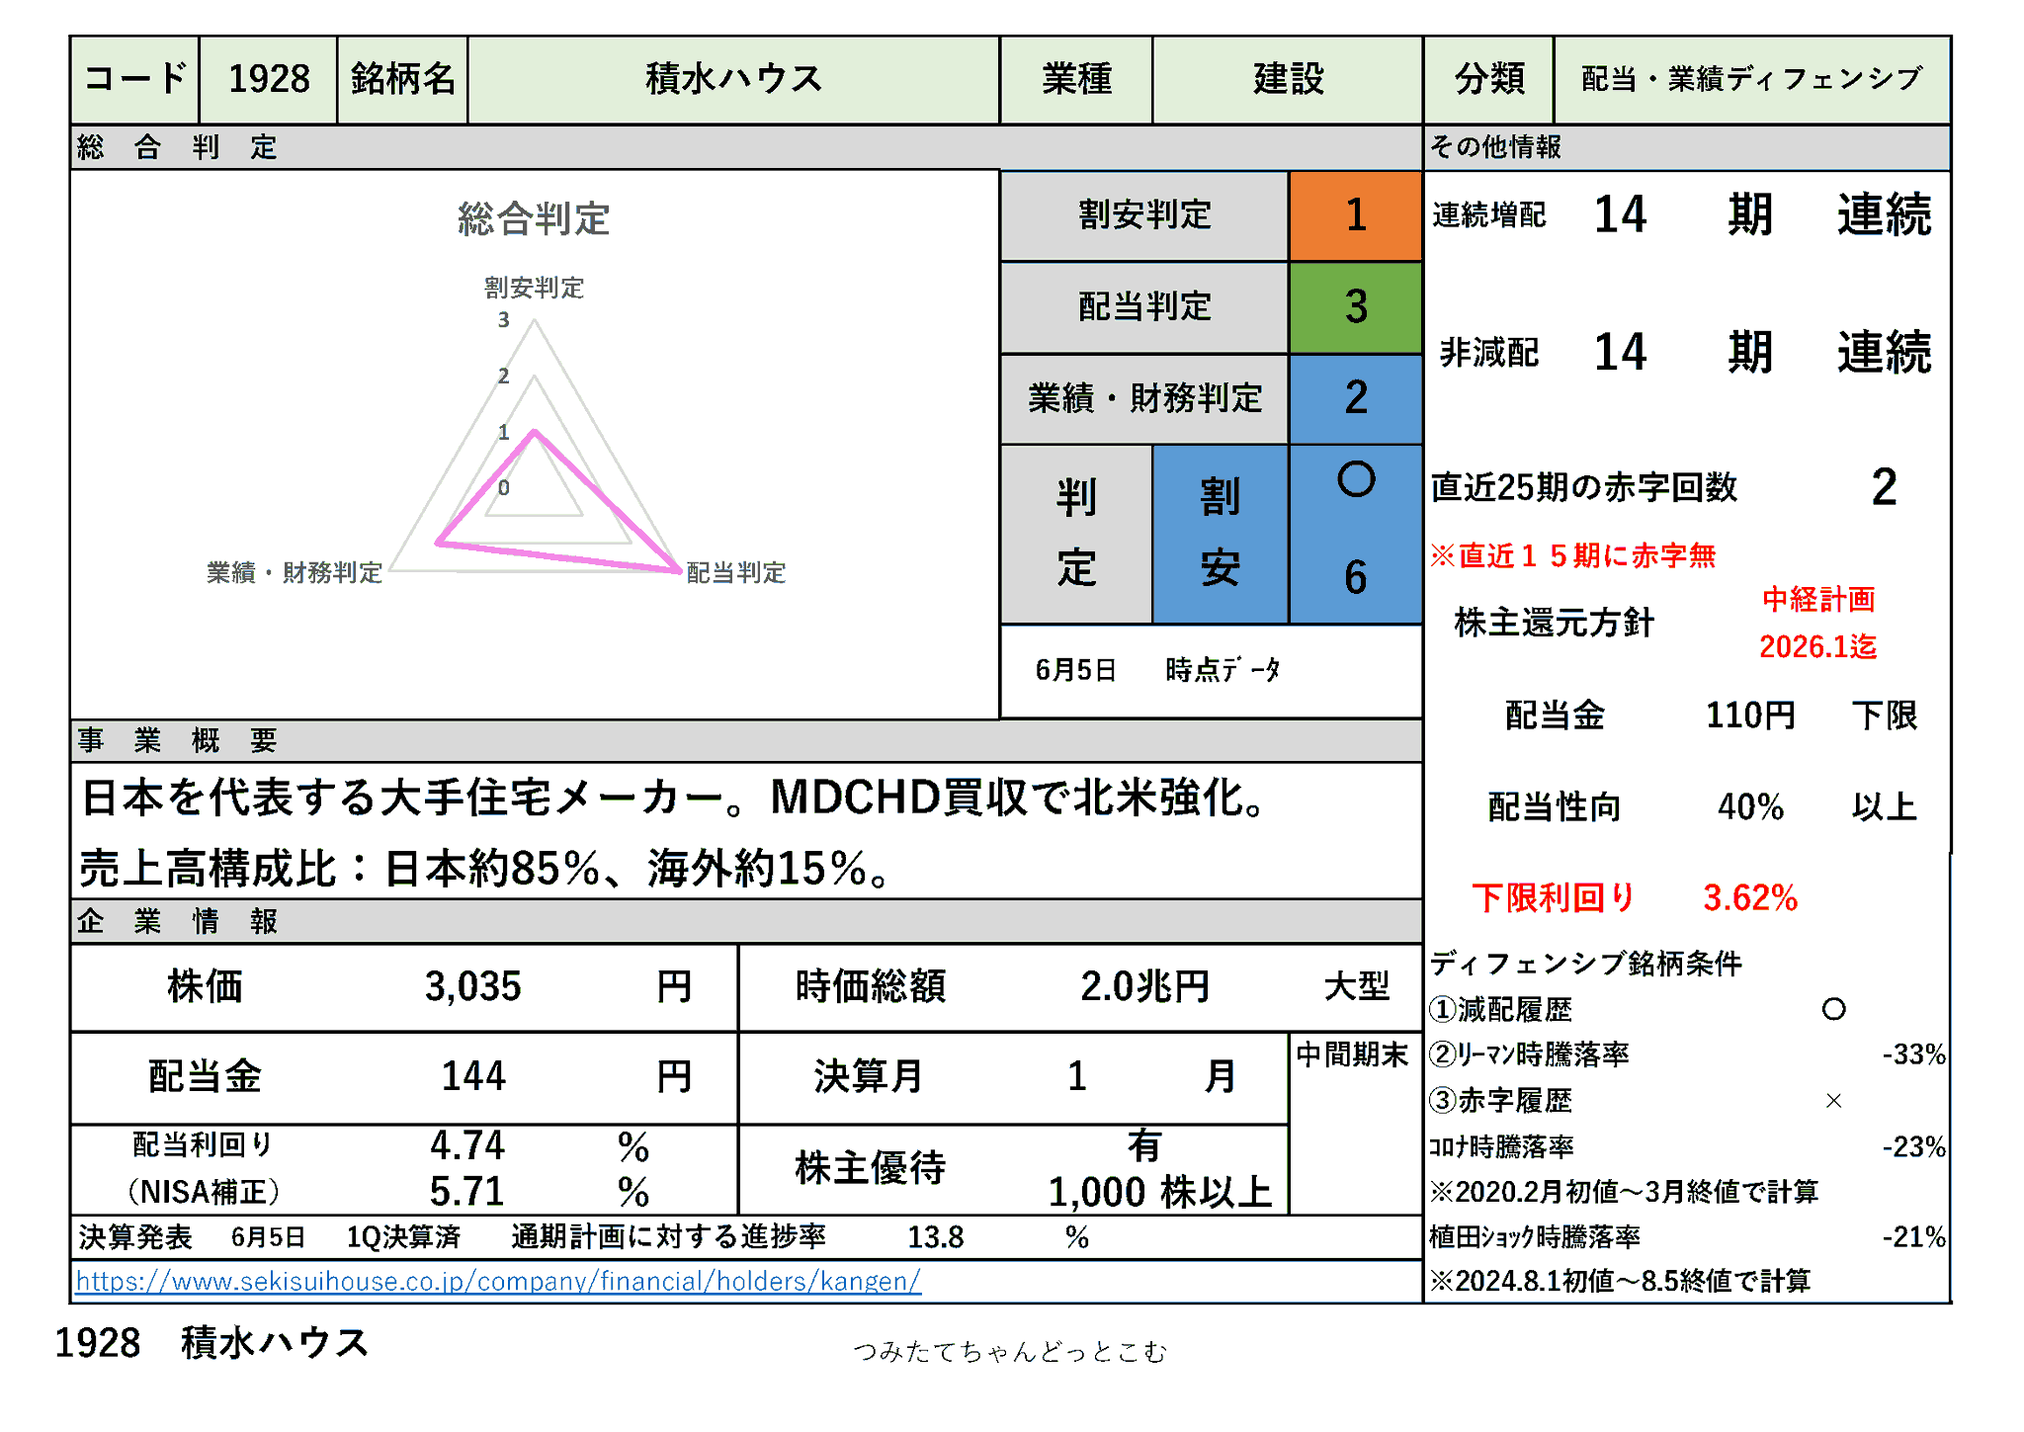Viewport: 2024px width, 1432px height.
Task: Click the ※2020.2月初値～3月終値で計算 note
Action: 1624,1192
